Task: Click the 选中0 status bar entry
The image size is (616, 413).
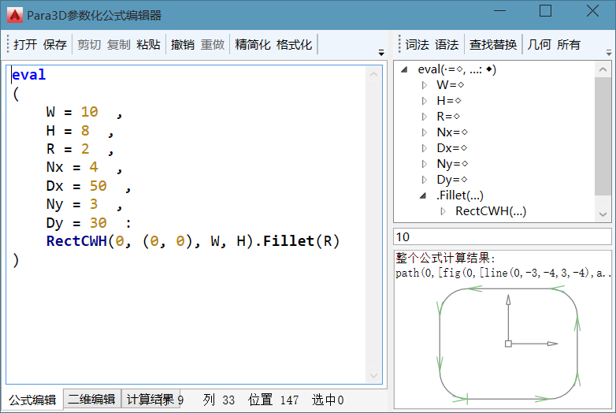Action: (x=328, y=400)
